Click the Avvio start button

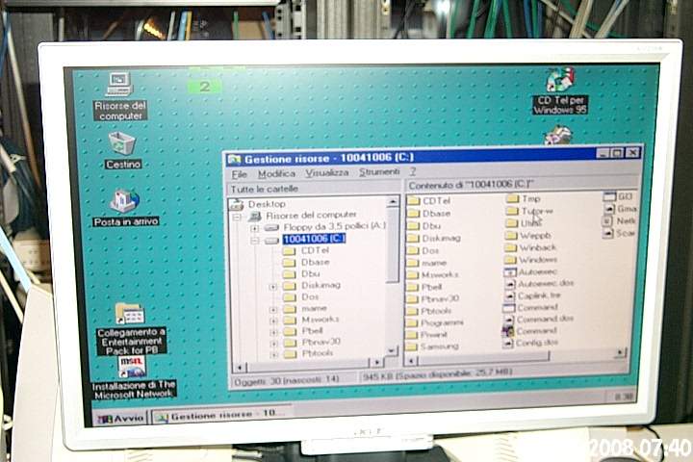click(x=120, y=418)
